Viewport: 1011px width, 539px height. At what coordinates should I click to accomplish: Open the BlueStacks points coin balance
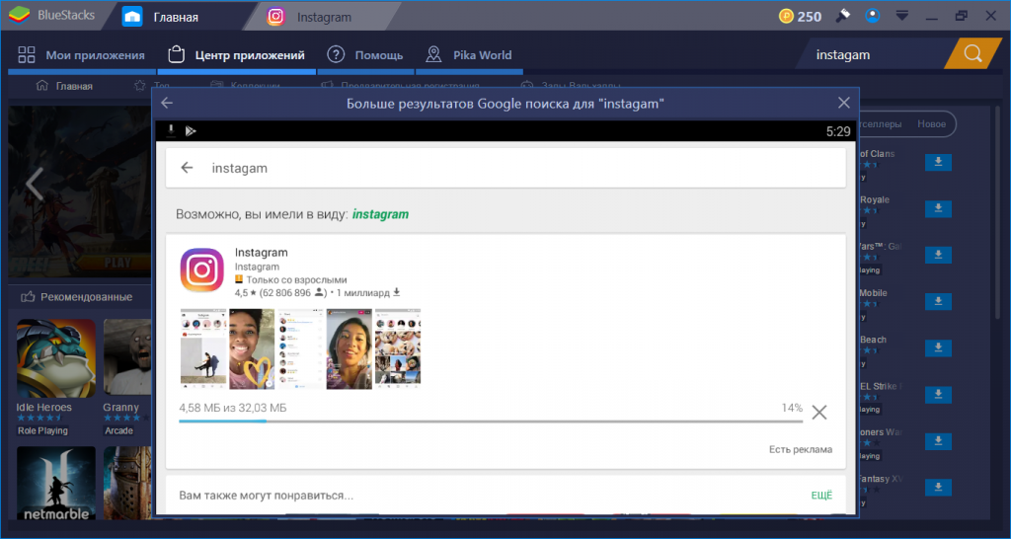point(800,16)
